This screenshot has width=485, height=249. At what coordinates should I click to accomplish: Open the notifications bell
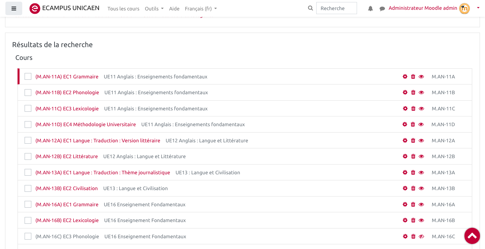click(x=370, y=9)
